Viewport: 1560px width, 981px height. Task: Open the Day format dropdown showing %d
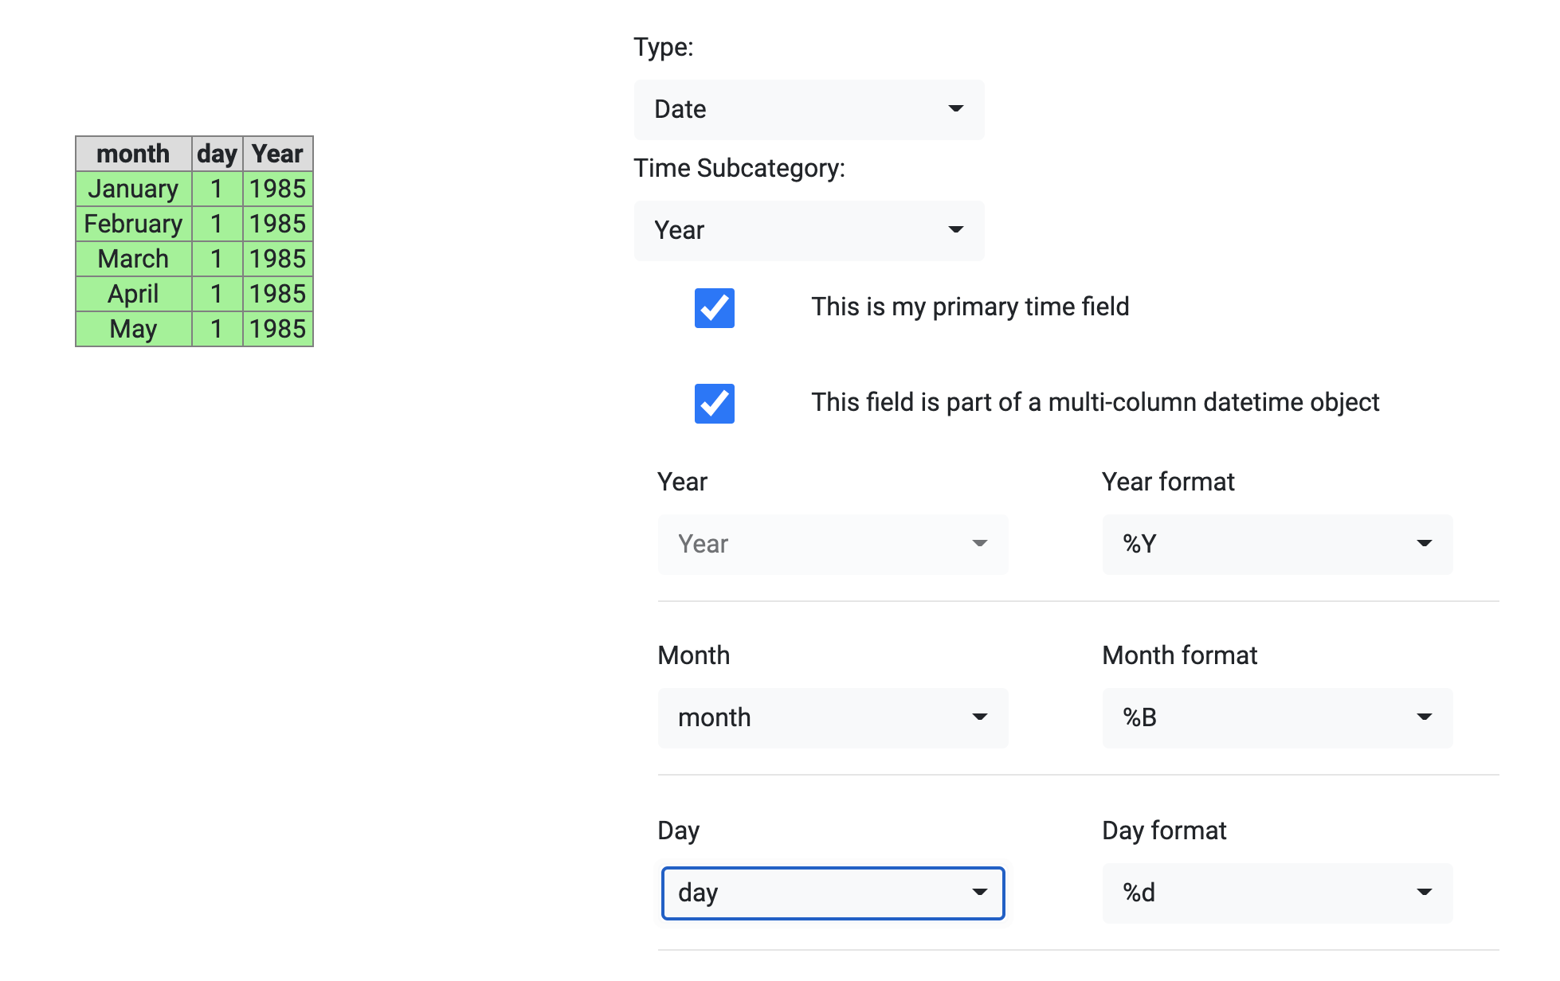(1277, 893)
